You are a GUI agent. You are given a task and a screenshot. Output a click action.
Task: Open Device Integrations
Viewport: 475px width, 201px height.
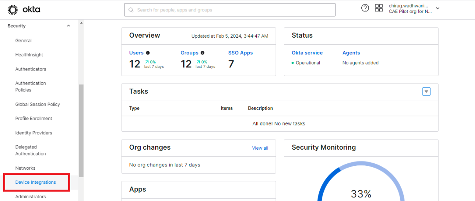click(x=36, y=182)
